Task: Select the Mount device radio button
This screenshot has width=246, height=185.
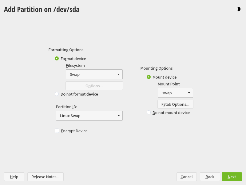Action: click(149, 77)
